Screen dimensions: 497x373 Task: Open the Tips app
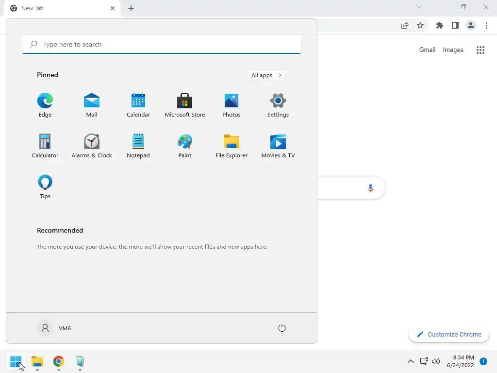[45, 186]
